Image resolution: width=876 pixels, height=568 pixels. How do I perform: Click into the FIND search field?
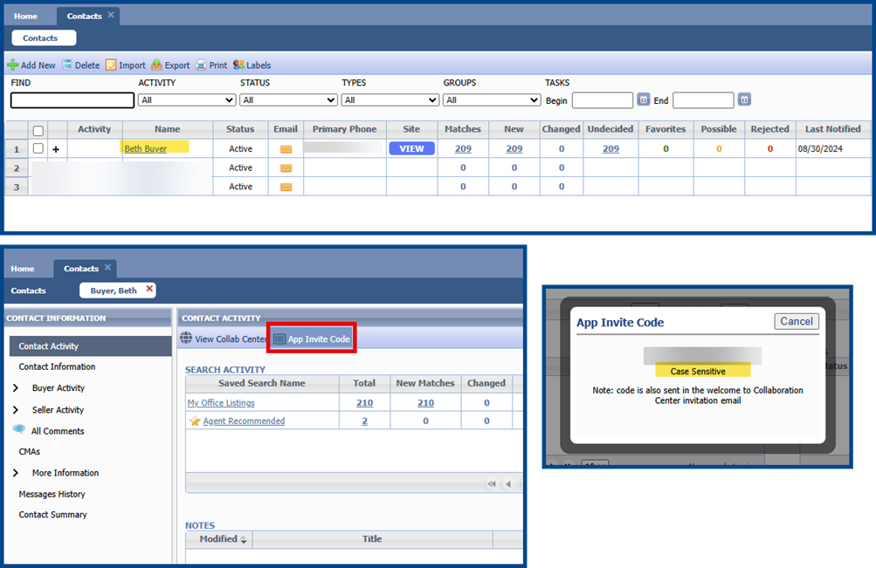pos(72,100)
